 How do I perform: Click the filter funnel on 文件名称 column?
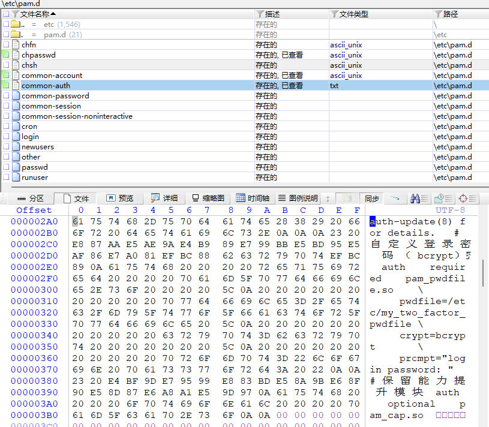(15, 14)
